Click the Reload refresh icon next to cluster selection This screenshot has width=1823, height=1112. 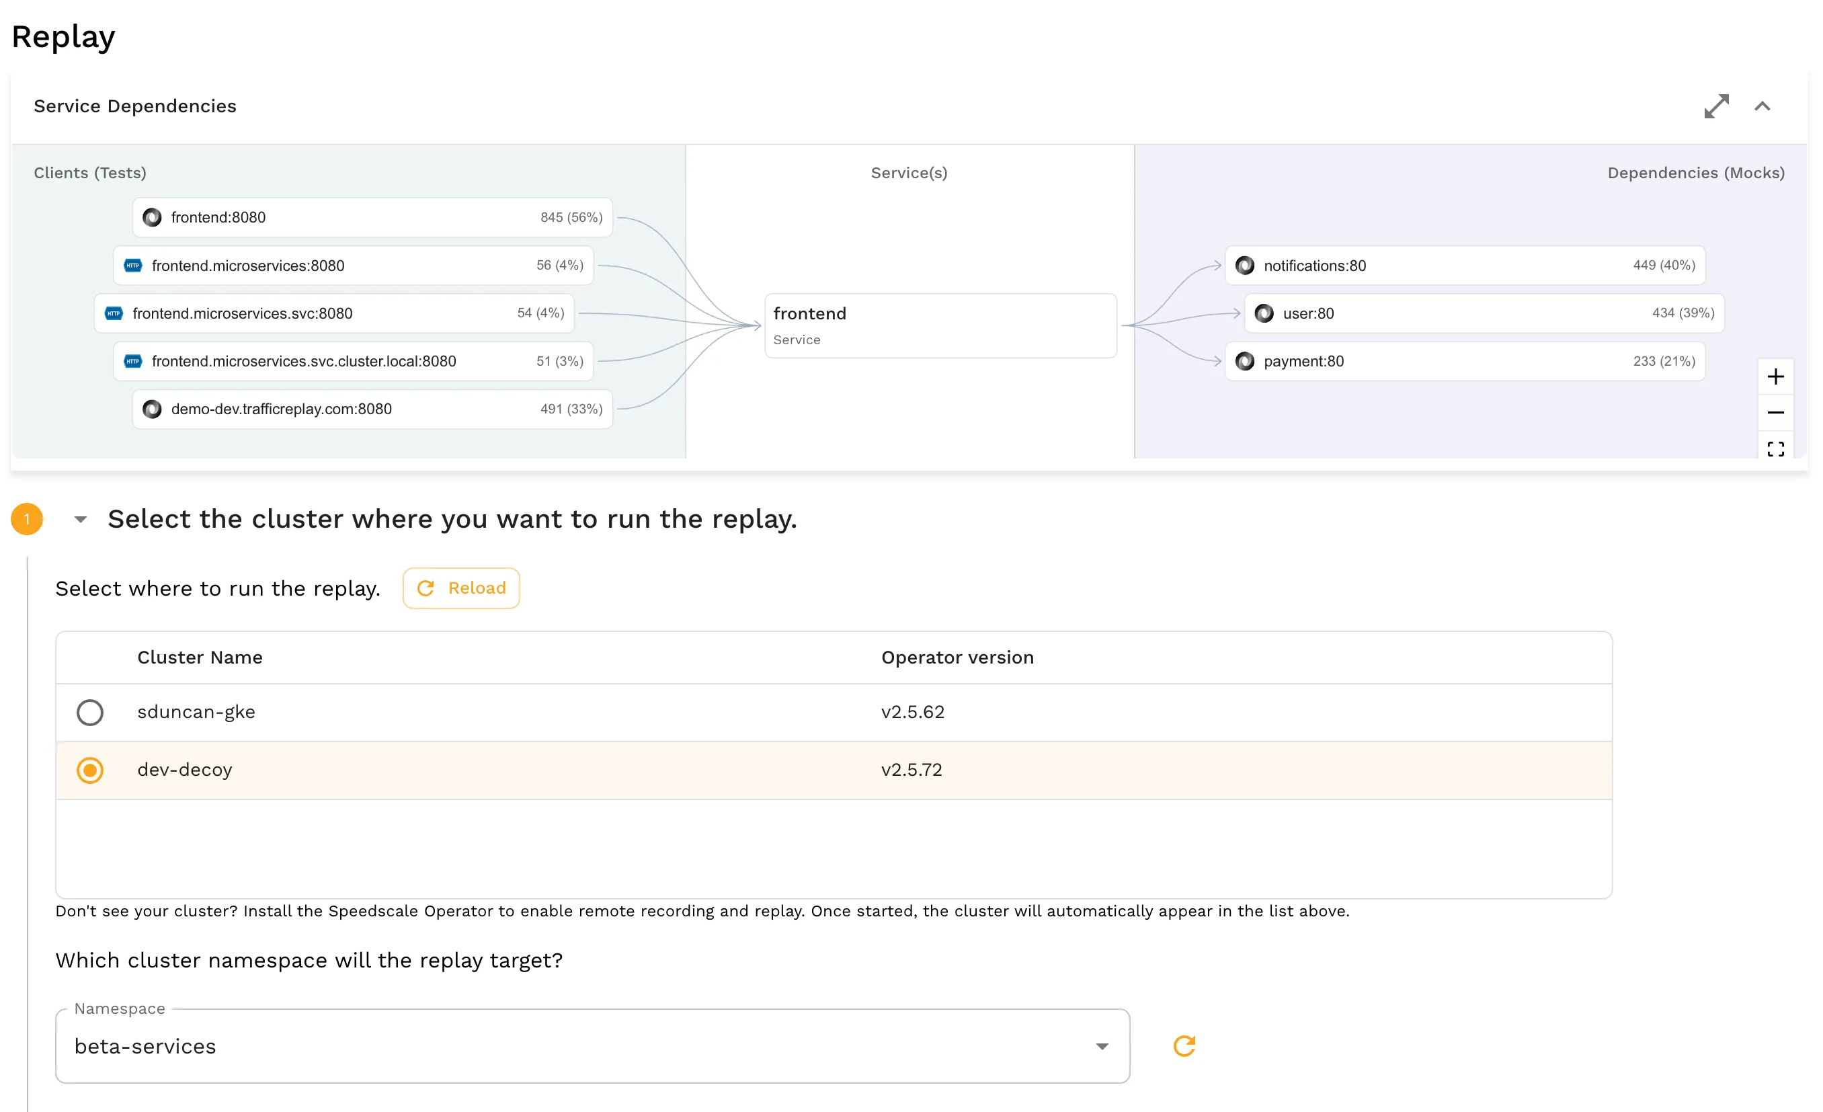coord(426,588)
